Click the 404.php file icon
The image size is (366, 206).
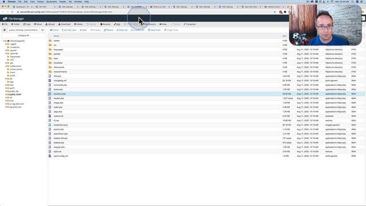tap(50, 76)
